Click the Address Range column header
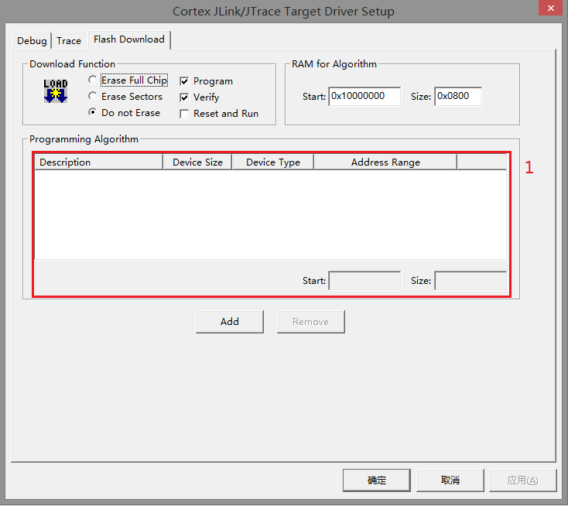Screen dimensions: 568x506 point(385,162)
